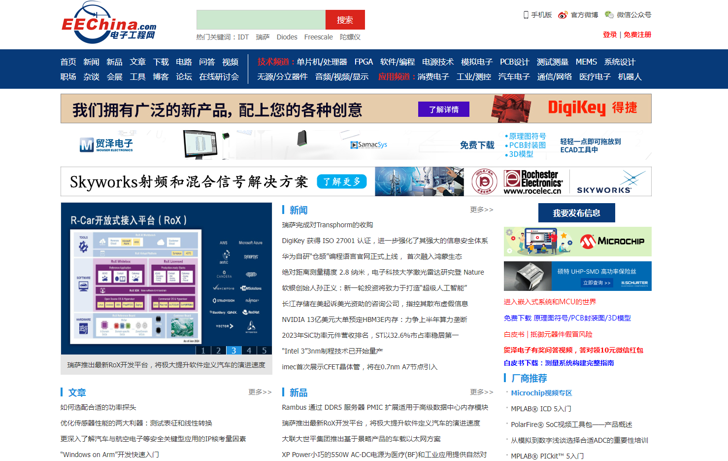Open the mobile version phone icon

(526, 15)
